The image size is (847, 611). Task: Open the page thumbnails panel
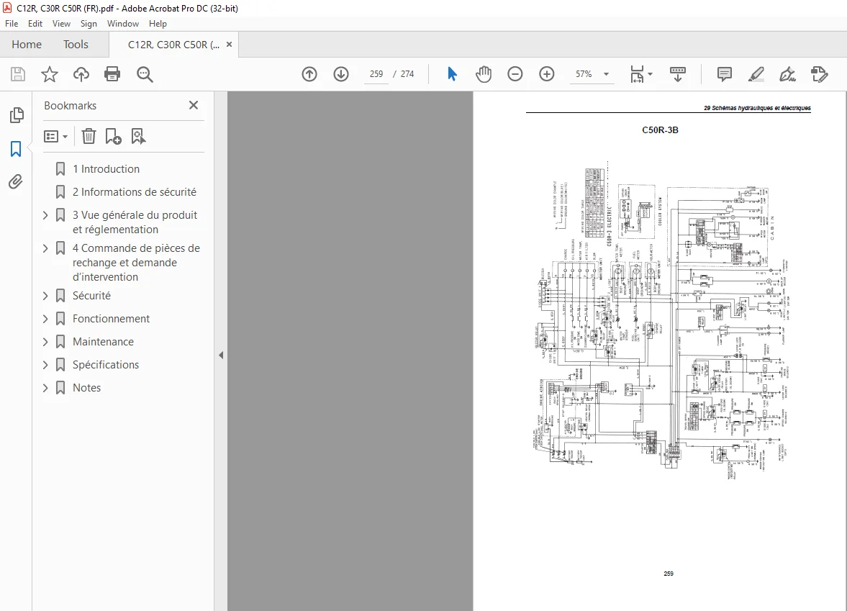[17, 114]
